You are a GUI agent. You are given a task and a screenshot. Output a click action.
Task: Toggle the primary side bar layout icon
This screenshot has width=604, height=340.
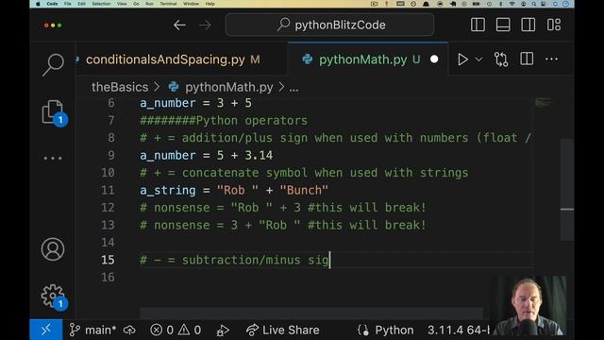pos(478,25)
